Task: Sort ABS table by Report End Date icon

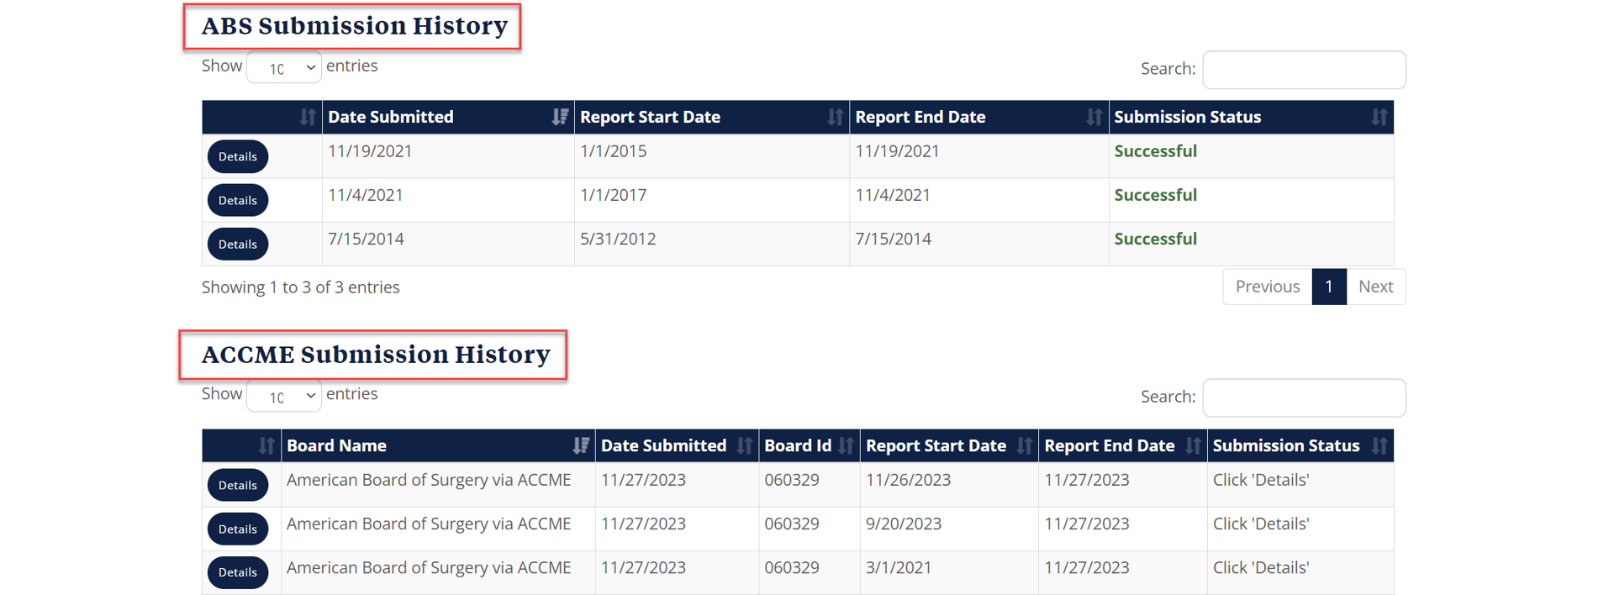Action: [1094, 117]
